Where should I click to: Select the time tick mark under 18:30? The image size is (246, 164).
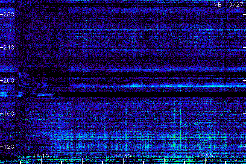[x=123, y=161]
